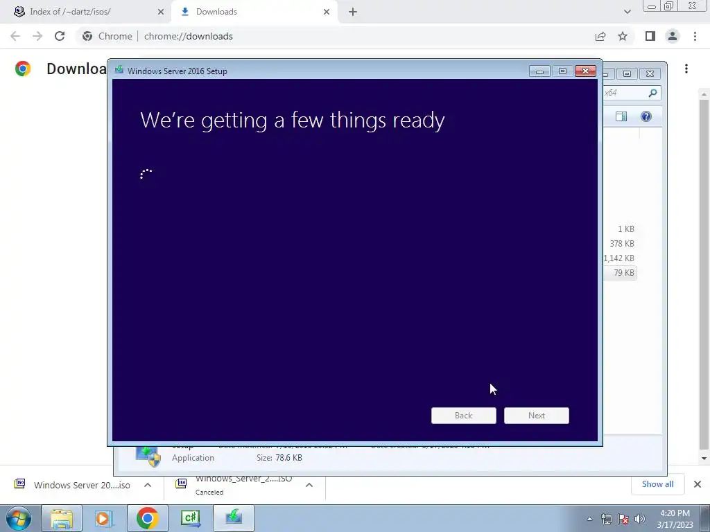The width and height of the screenshot is (710, 532).
Task: Open the tab search dropdown arrow
Action: pyautogui.click(x=627, y=12)
